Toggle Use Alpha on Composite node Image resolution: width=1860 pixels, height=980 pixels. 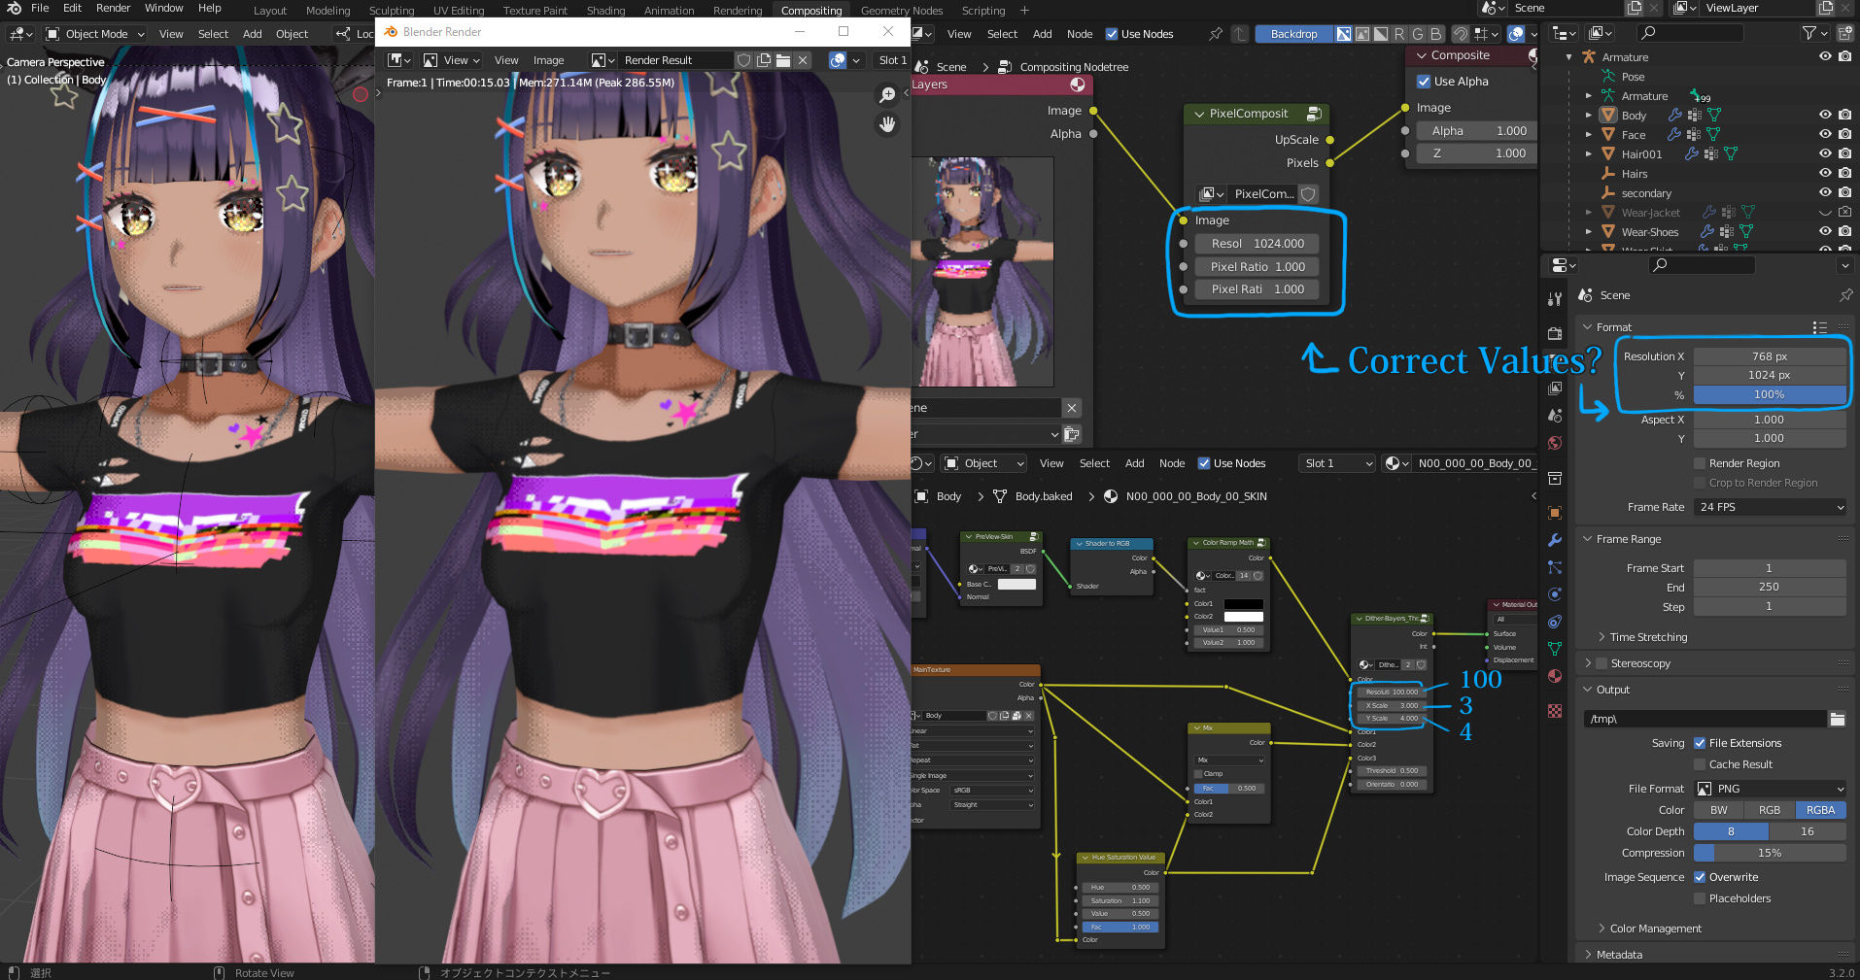[1424, 82]
